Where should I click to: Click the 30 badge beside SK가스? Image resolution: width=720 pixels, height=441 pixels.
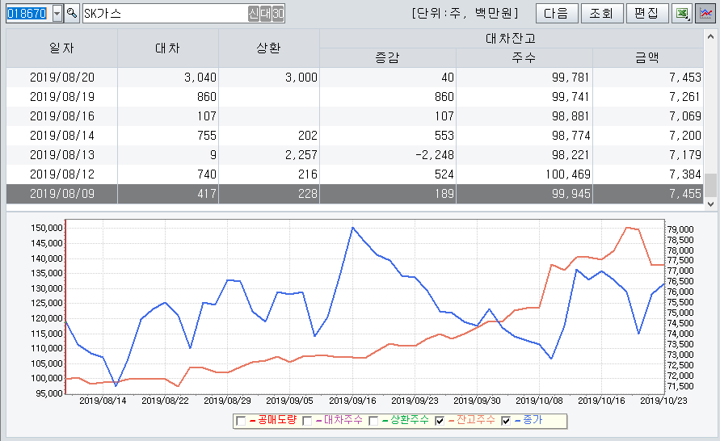click(x=278, y=14)
